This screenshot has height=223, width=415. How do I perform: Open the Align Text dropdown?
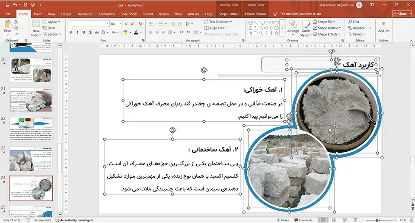(215, 28)
